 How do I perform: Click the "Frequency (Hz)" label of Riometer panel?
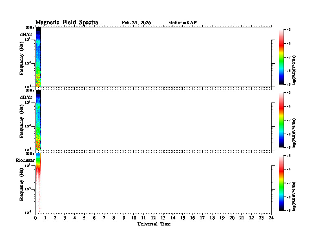tap(22, 184)
